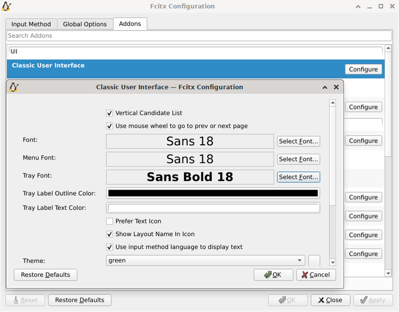Pick the black Tray Label Outline Color
This screenshot has height=312, width=399.
[x=213, y=193]
